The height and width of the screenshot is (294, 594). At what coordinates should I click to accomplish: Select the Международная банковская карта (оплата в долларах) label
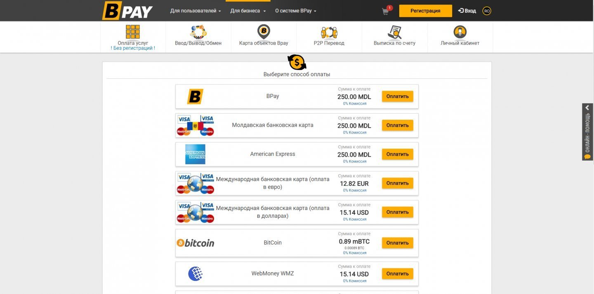click(273, 212)
